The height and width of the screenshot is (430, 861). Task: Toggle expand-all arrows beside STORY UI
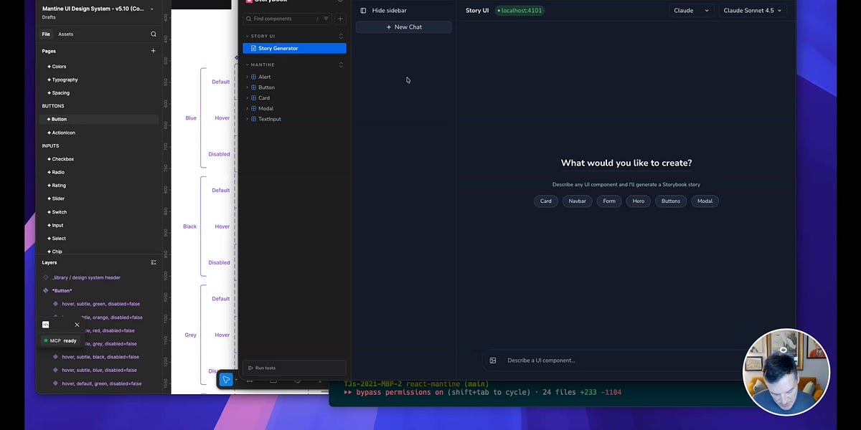pos(341,36)
